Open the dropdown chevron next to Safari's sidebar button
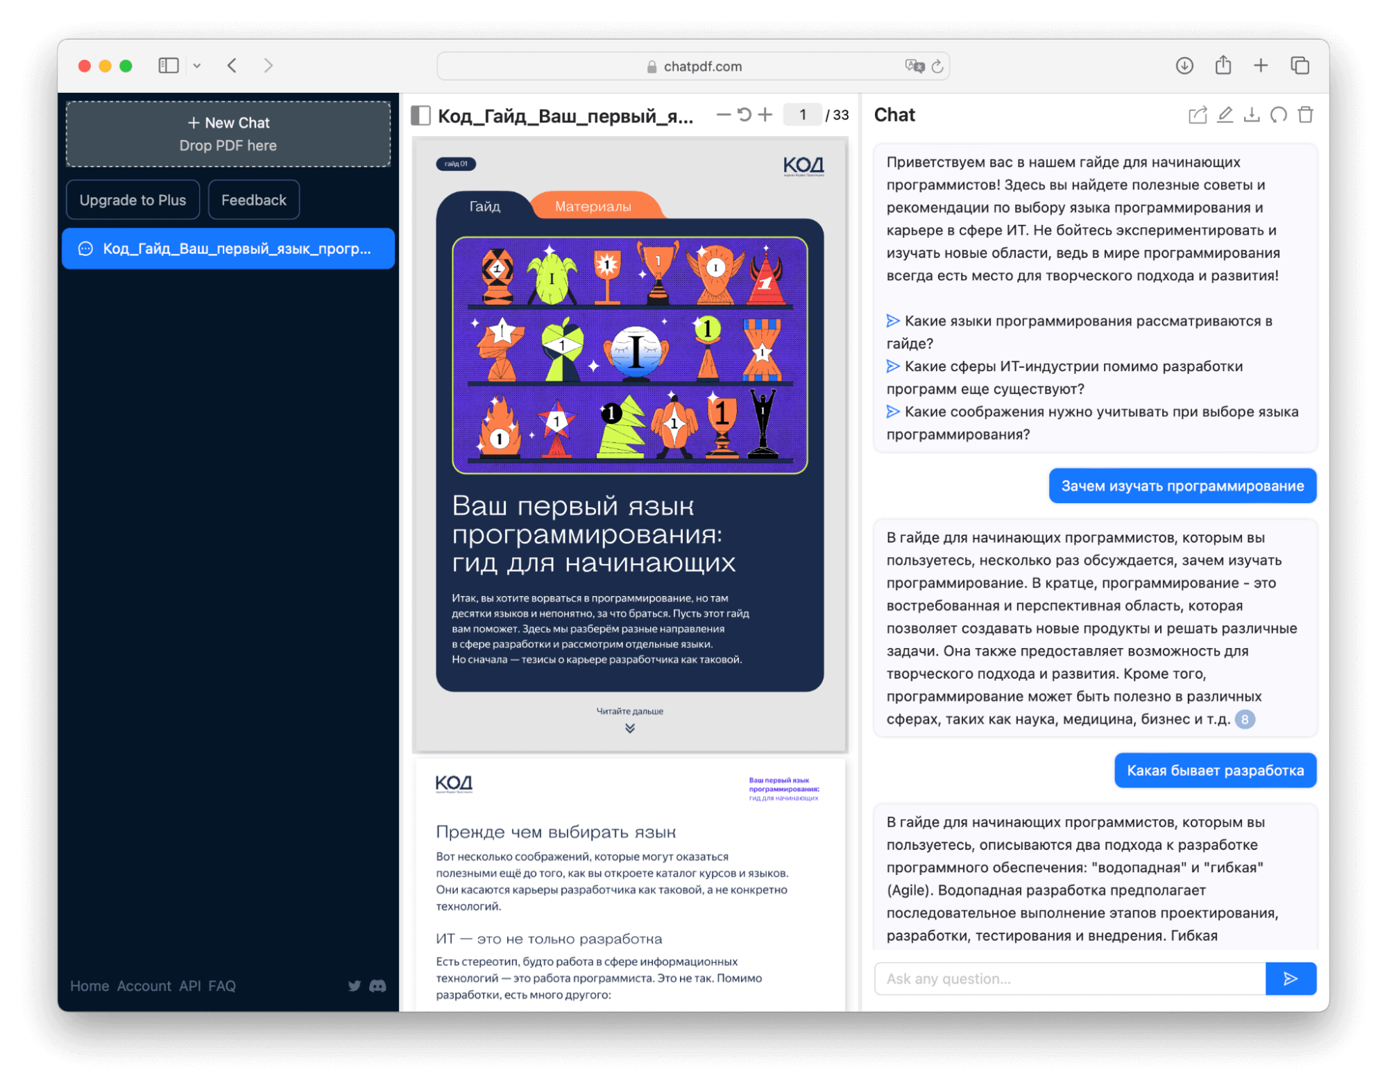This screenshot has height=1088, width=1387. coord(197,65)
